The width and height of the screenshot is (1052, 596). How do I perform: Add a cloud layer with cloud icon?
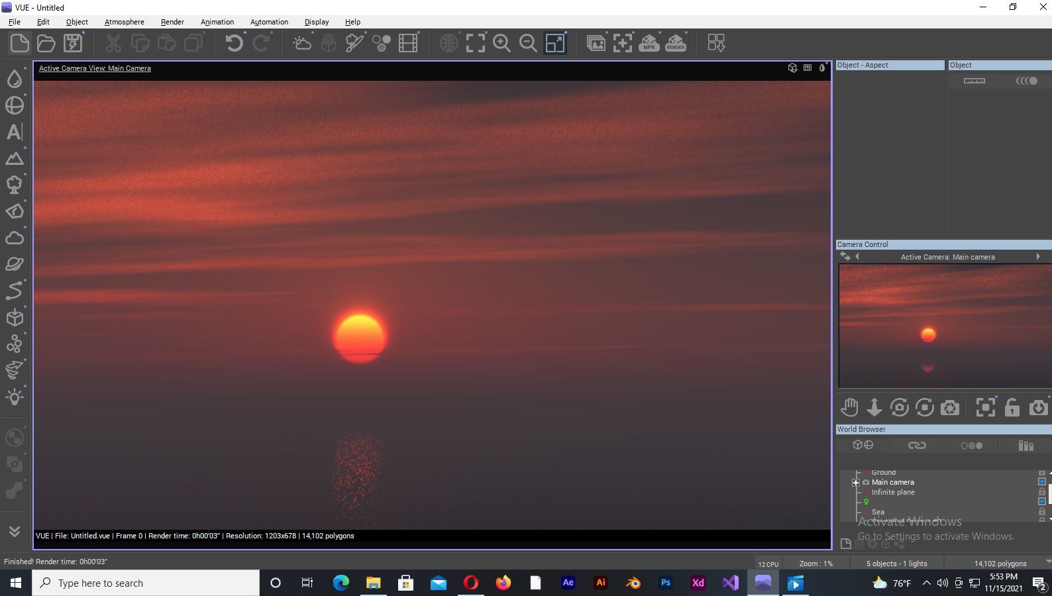[x=15, y=238]
